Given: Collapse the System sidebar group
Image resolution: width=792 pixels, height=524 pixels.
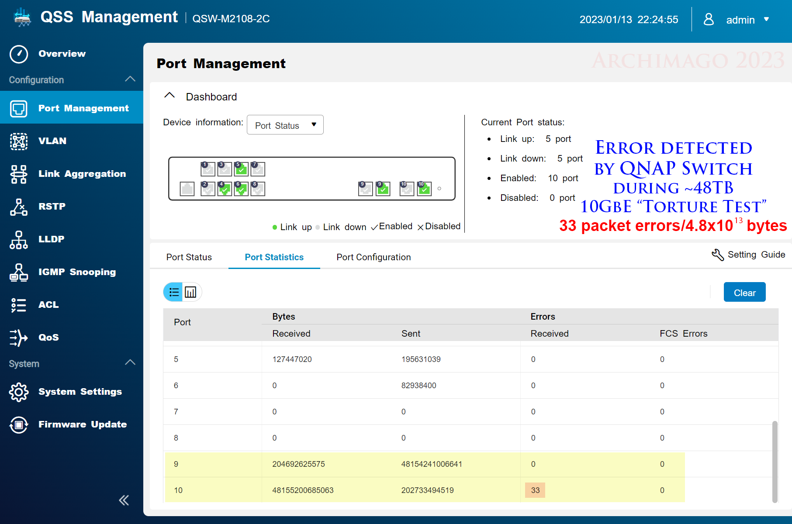Looking at the screenshot, I should (130, 362).
